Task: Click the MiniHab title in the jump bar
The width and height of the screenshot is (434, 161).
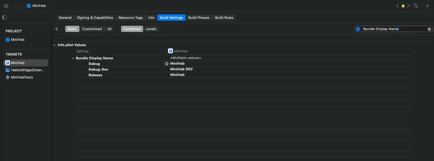Action: [x=39, y=6]
